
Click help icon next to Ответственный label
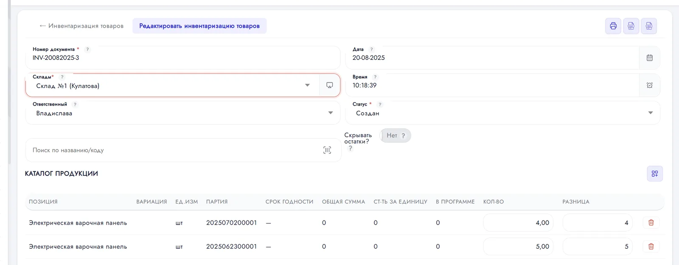coord(75,104)
